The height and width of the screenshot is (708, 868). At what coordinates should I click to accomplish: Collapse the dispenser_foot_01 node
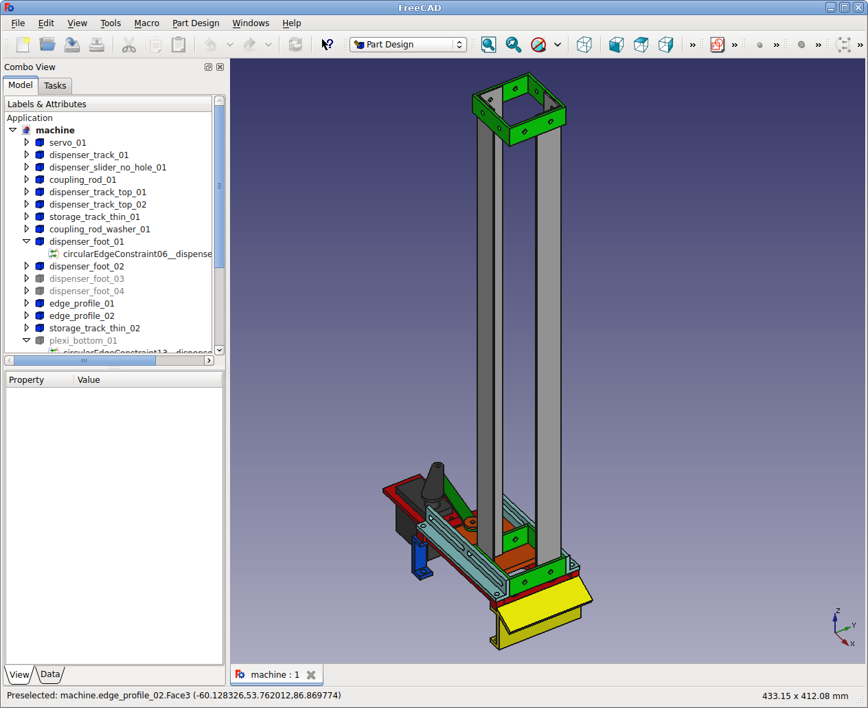coord(27,241)
